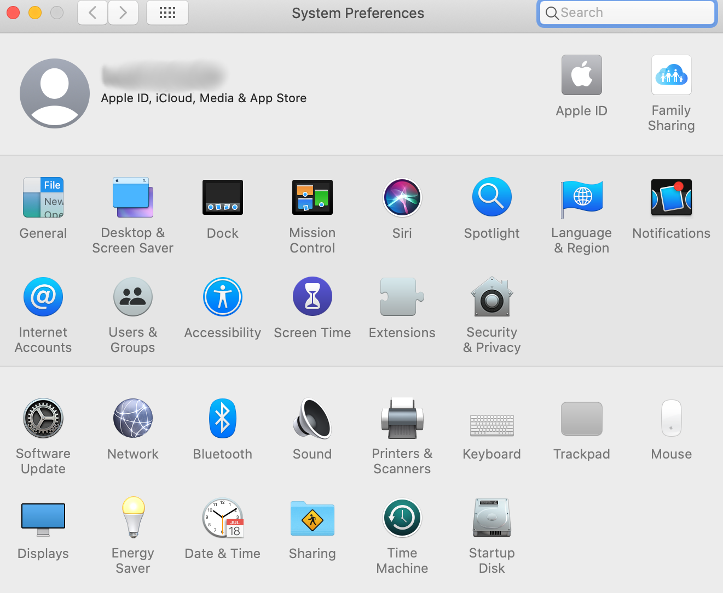Open the Notifications pane
The height and width of the screenshot is (593, 723).
click(671, 198)
